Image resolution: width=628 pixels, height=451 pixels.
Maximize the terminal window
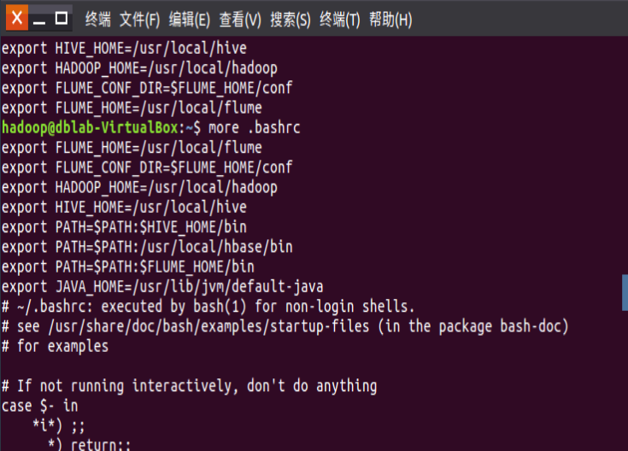coord(62,18)
